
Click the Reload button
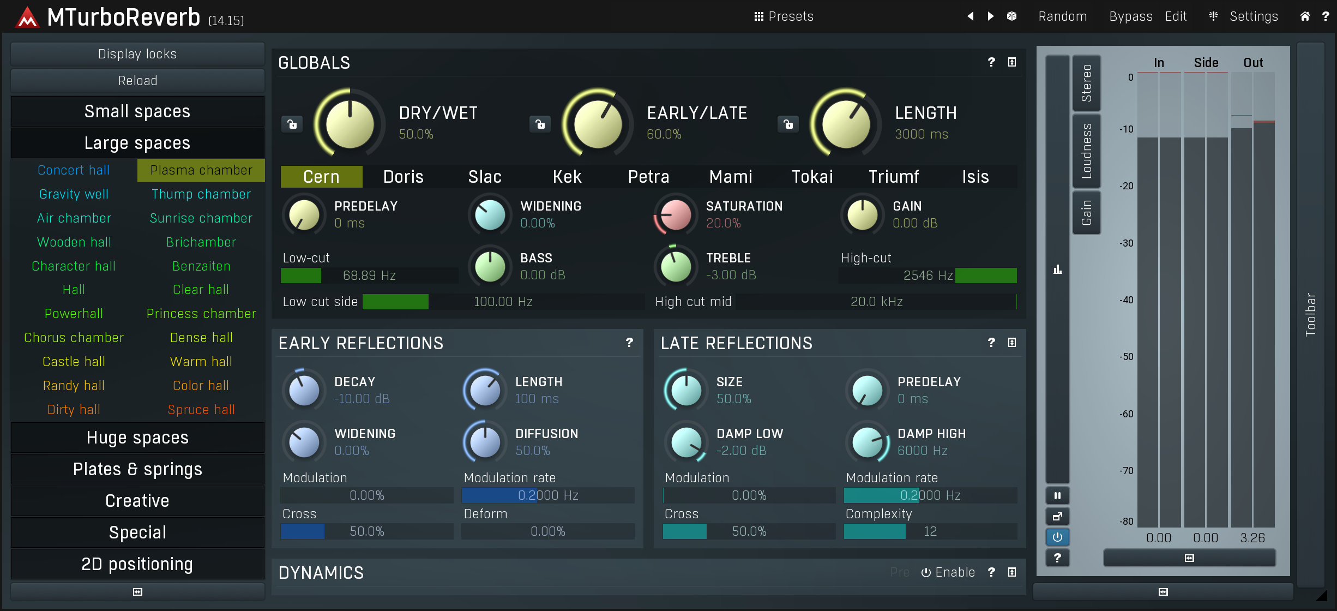[x=137, y=81]
